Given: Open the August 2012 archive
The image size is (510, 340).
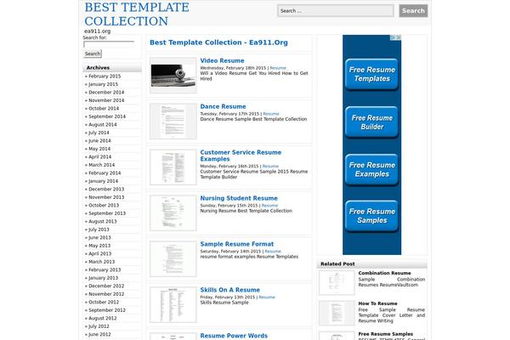Looking at the screenshot, I should point(103,318).
